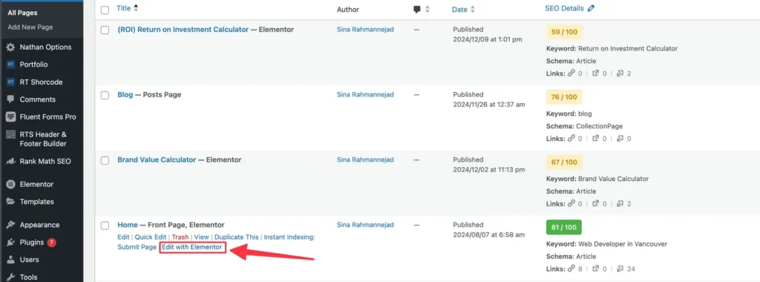760x282 pixels.
Task: Click Edit under the Home page
Action: (123, 237)
